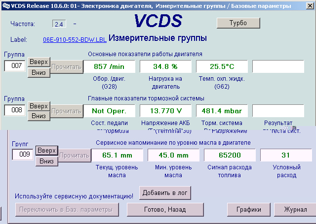Click the group 008 number field
The image size is (316, 224).
(15, 110)
